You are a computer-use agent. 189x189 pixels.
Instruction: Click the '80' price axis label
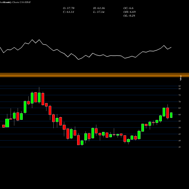[x=180, y=89]
